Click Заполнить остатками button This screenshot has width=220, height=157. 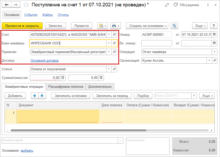click(x=71, y=96)
